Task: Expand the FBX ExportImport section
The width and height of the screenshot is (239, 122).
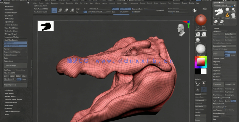Action: click(x=11, y=34)
